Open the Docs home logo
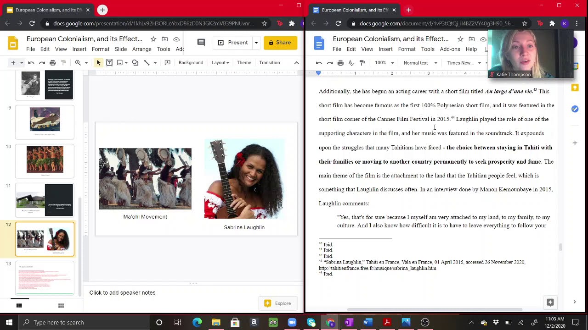This screenshot has height=330, width=588. click(319, 44)
